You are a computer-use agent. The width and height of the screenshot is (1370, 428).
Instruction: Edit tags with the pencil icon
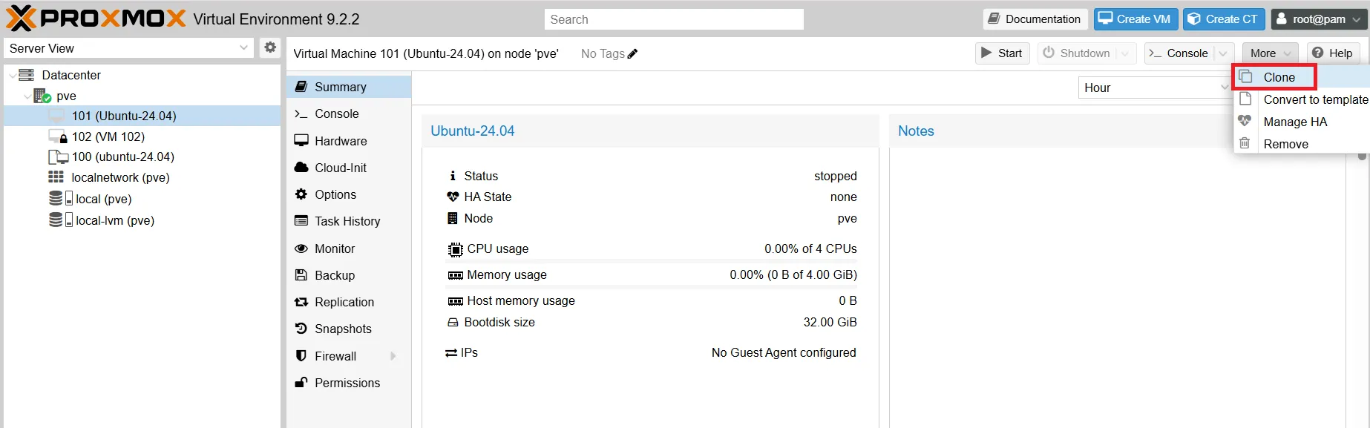(632, 53)
